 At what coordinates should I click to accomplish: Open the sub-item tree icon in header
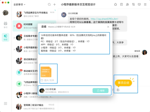(133, 4)
